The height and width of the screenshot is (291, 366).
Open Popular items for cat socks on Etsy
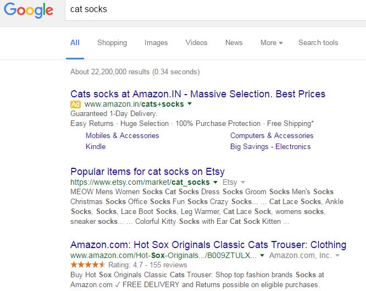click(x=147, y=171)
